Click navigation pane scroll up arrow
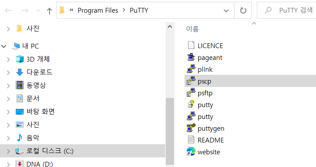The height and width of the screenshot is (167, 316). point(170,27)
